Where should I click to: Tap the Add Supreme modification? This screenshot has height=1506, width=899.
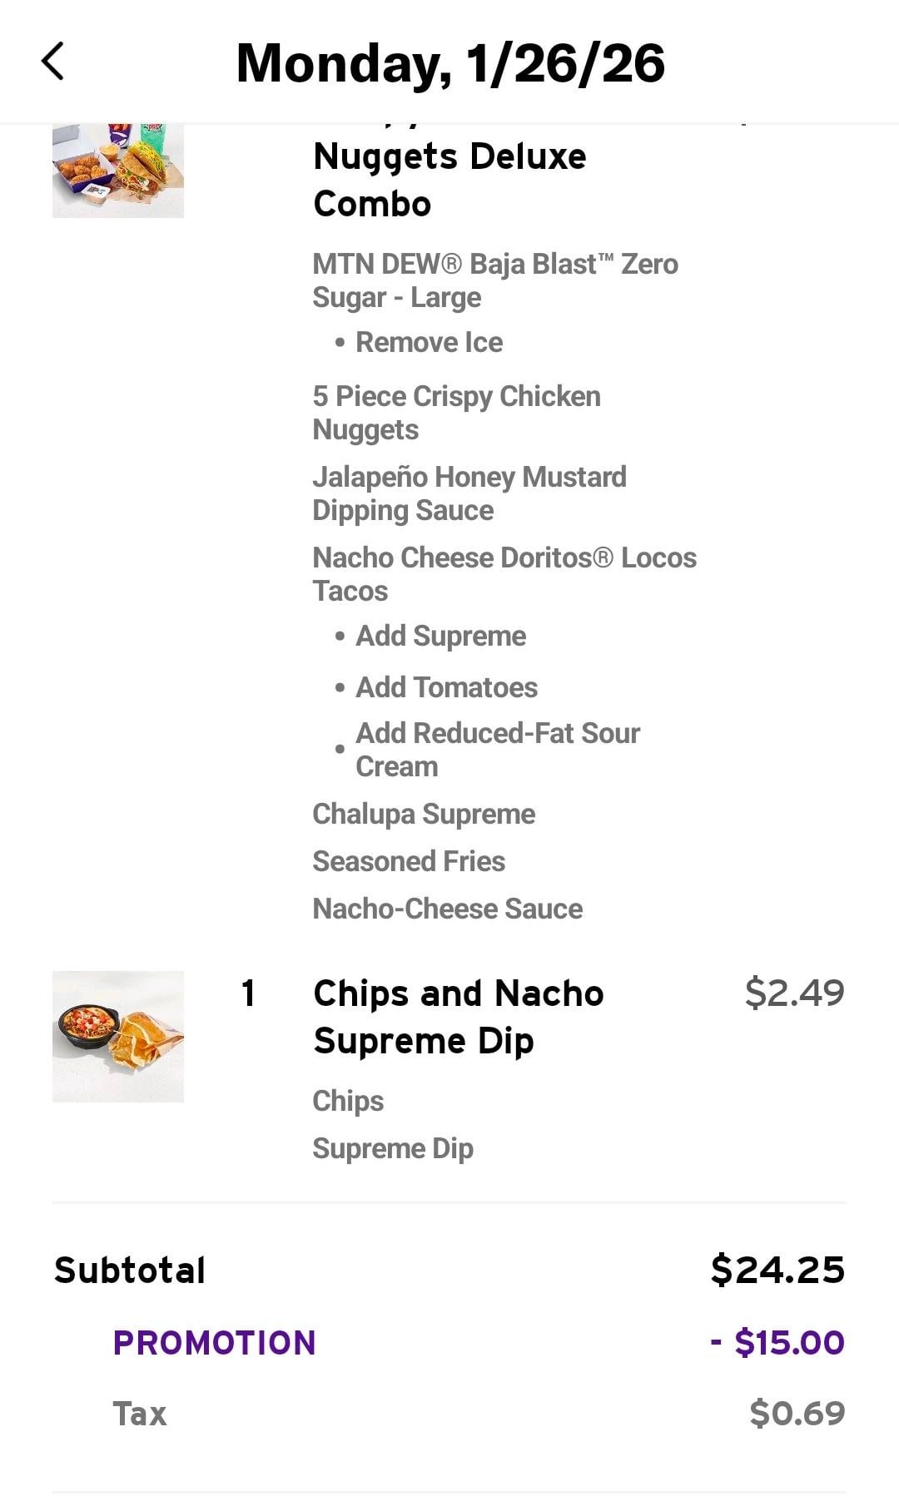440,636
